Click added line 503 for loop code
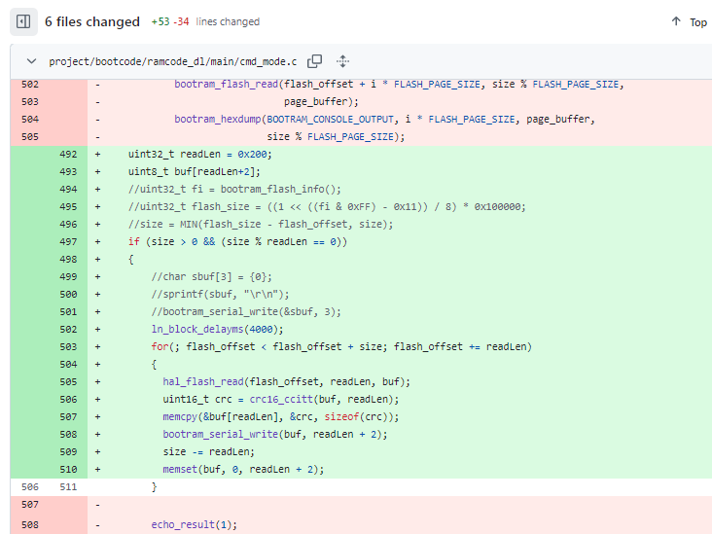 341,347
